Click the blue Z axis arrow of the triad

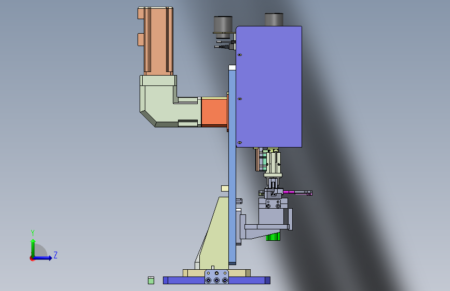tap(43, 258)
